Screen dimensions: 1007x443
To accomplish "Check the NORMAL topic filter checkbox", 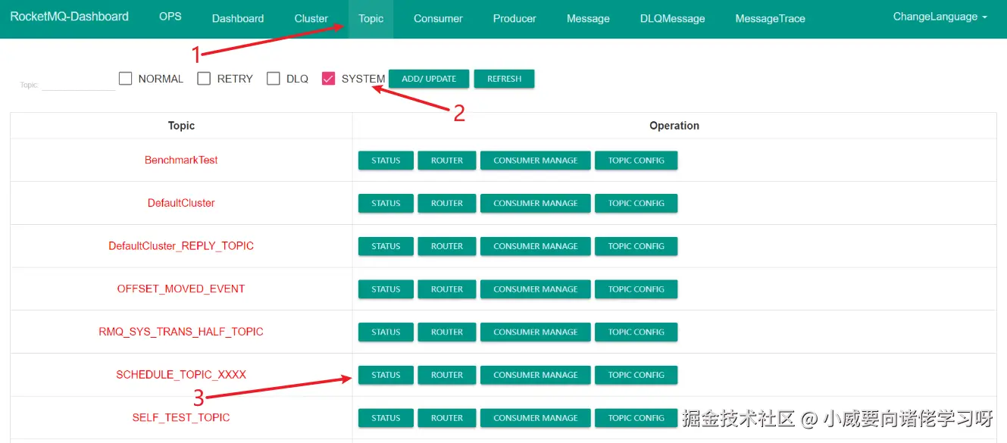I will [x=126, y=79].
